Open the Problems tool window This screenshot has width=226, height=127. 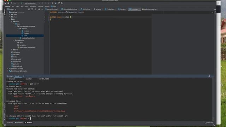(19, 123)
